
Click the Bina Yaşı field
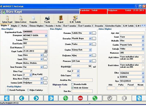coord(27,71)
